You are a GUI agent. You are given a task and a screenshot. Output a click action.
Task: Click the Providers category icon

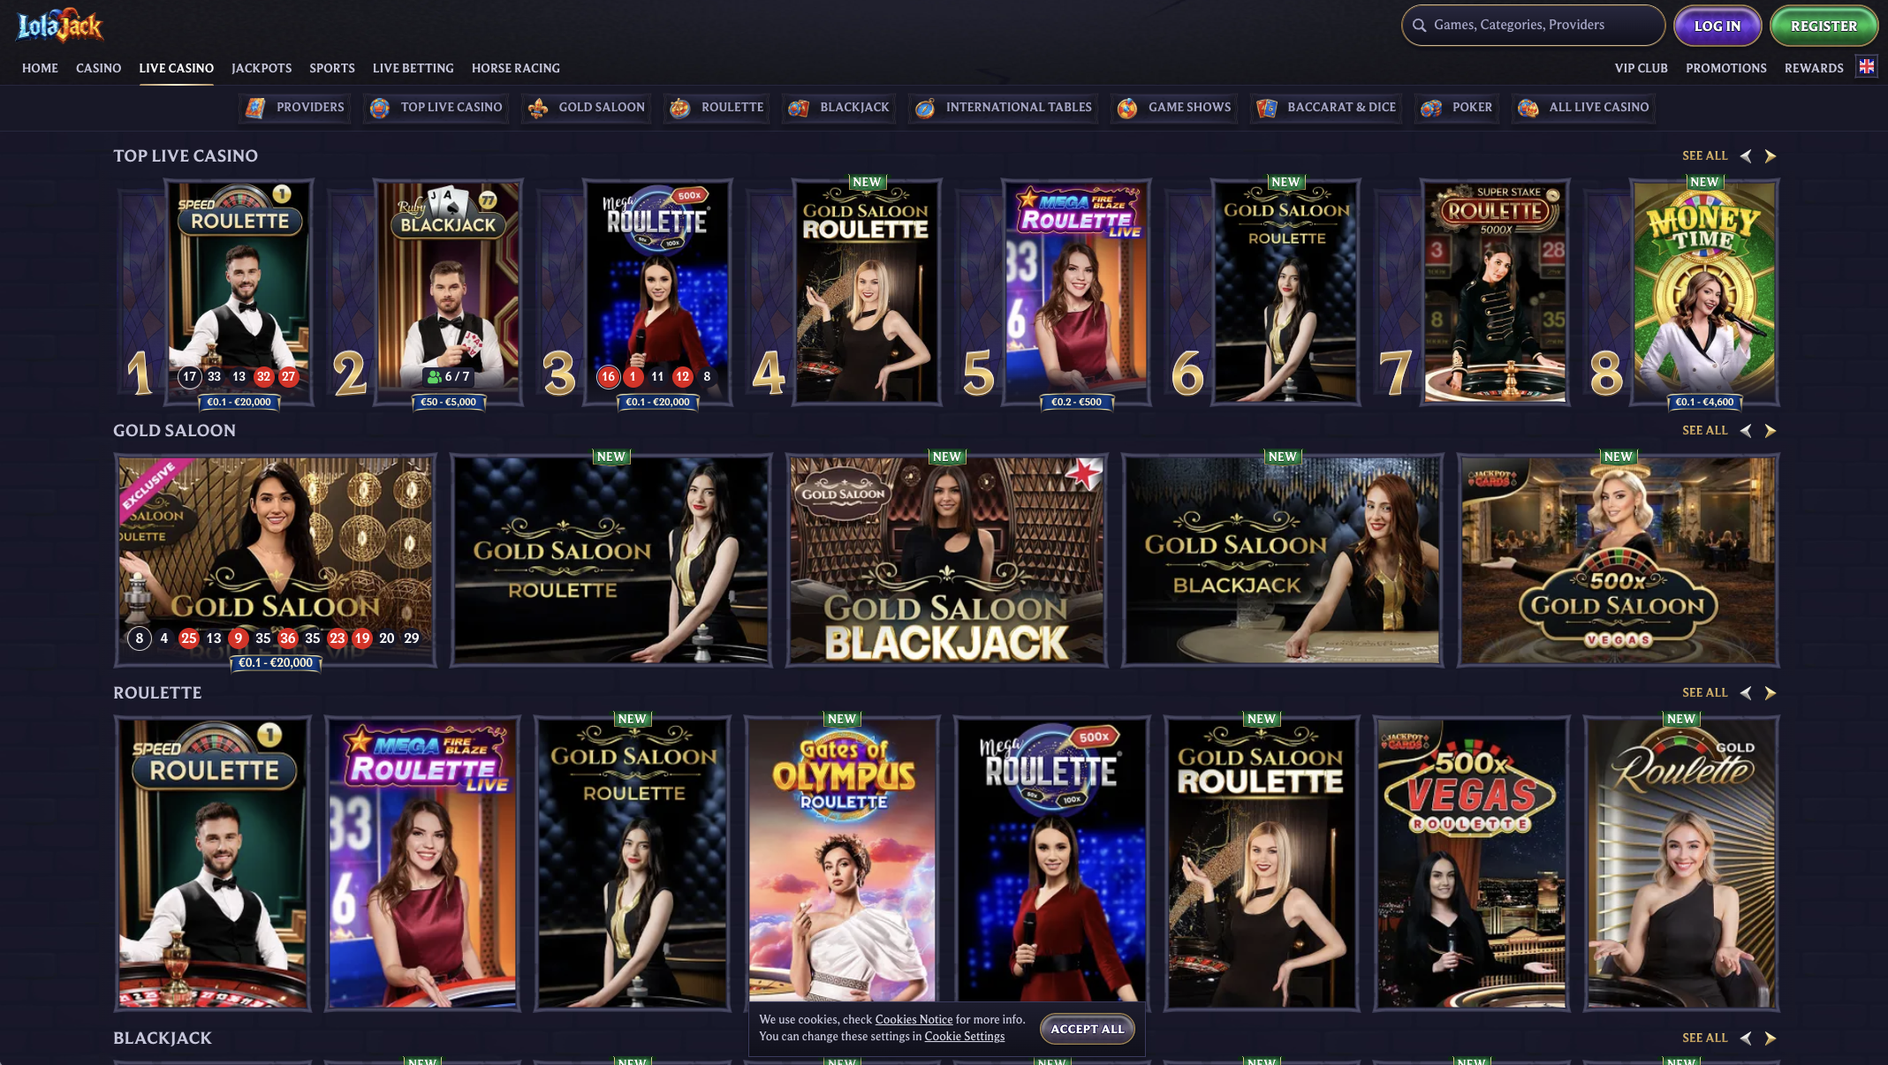coord(255,108)
